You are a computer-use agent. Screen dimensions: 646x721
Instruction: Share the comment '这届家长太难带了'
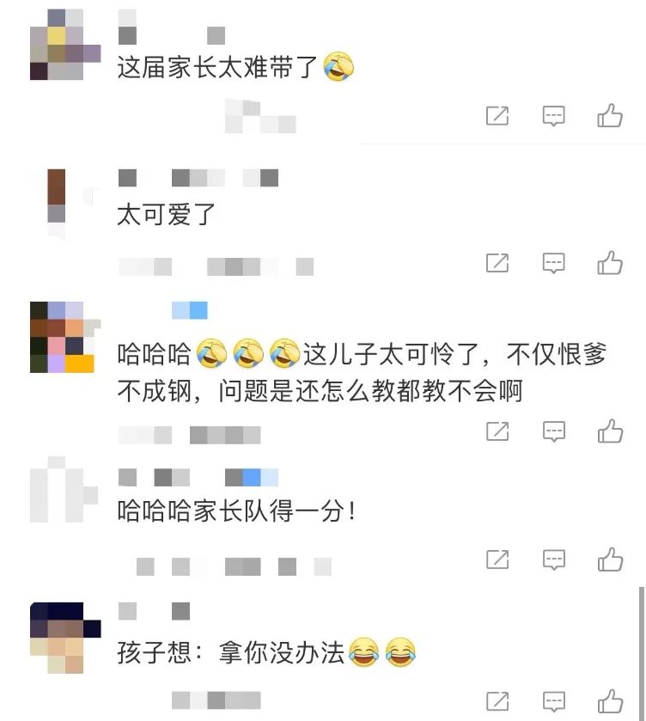(x=497, y=116)
